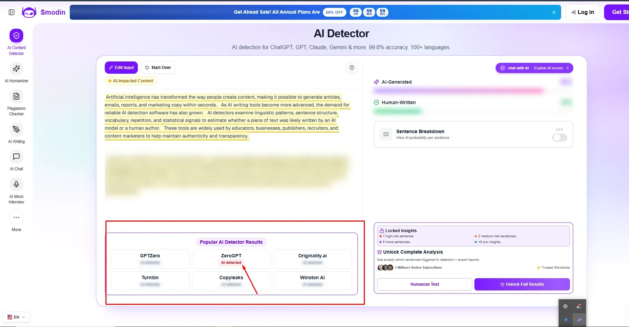Select the AI Writing pen icon
The image size is (629, 327).
click(x=16, y=129)
